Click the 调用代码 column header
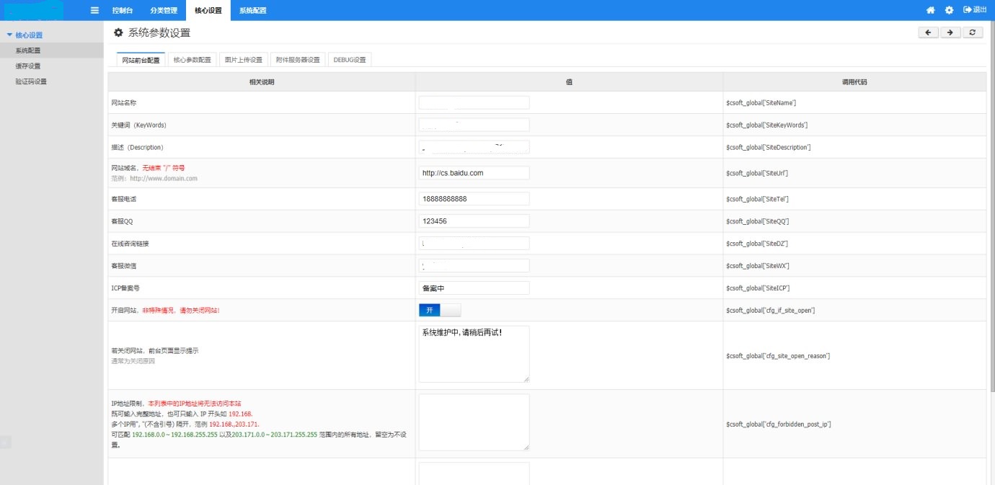The width and height of the screenshot is (995, 485). (x=854, y=82)
